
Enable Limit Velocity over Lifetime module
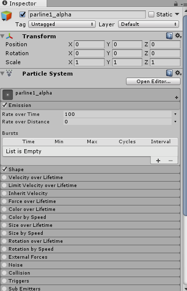(4, 185)
